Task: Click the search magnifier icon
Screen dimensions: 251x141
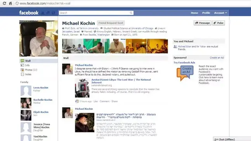Action: click(x=131, y=13)
